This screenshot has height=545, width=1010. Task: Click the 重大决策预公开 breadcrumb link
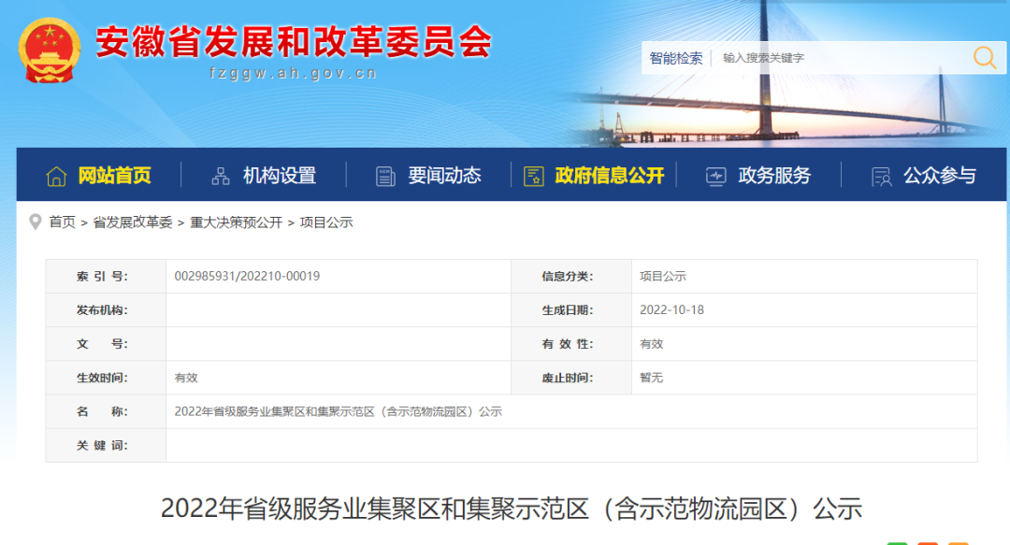tap(237, 222)
